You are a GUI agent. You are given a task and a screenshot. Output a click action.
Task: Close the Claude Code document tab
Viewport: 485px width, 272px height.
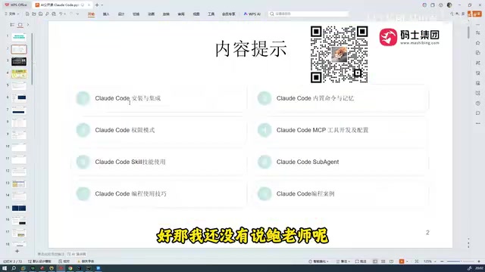point(89,5)
